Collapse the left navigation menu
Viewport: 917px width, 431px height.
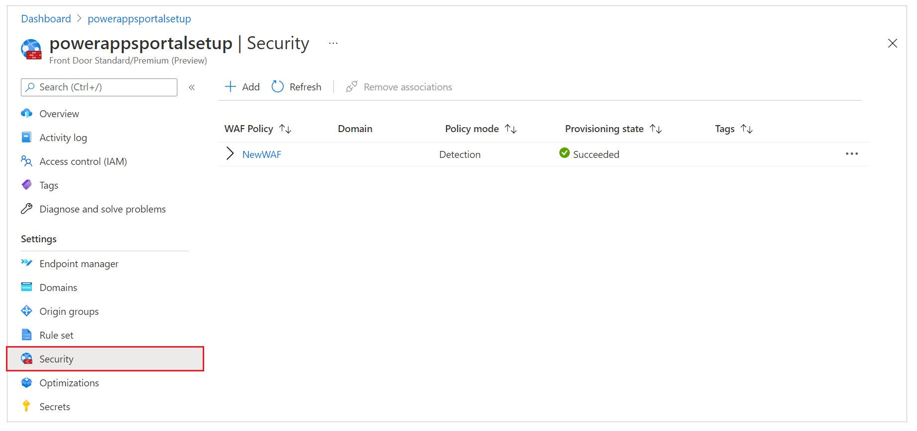[x=192, y=87]
